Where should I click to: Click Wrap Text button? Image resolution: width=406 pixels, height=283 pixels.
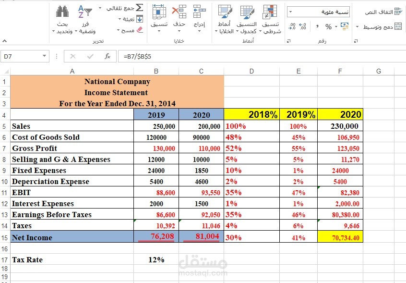383,12
